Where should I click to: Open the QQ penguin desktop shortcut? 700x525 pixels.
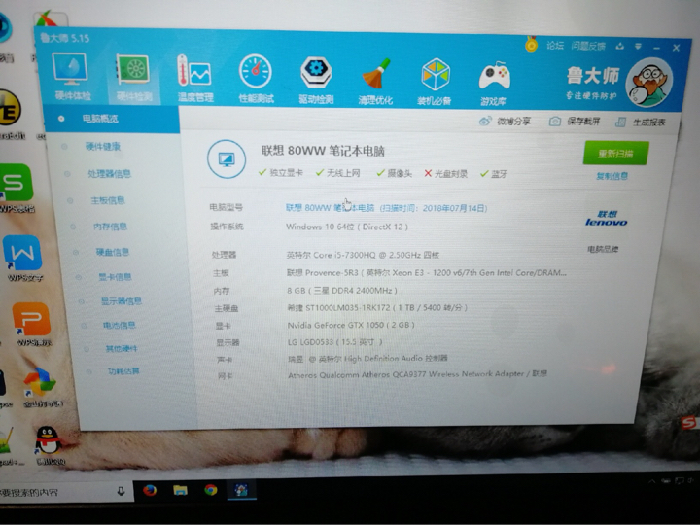click(x=49, y=445)
